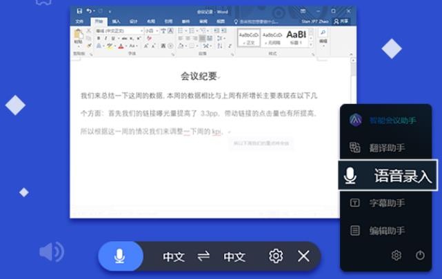
Task: Toggle underline formatting in Word ribbon
Action: [114, 39]
